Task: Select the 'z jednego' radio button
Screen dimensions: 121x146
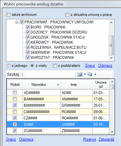Action: [x=8, y=66]
